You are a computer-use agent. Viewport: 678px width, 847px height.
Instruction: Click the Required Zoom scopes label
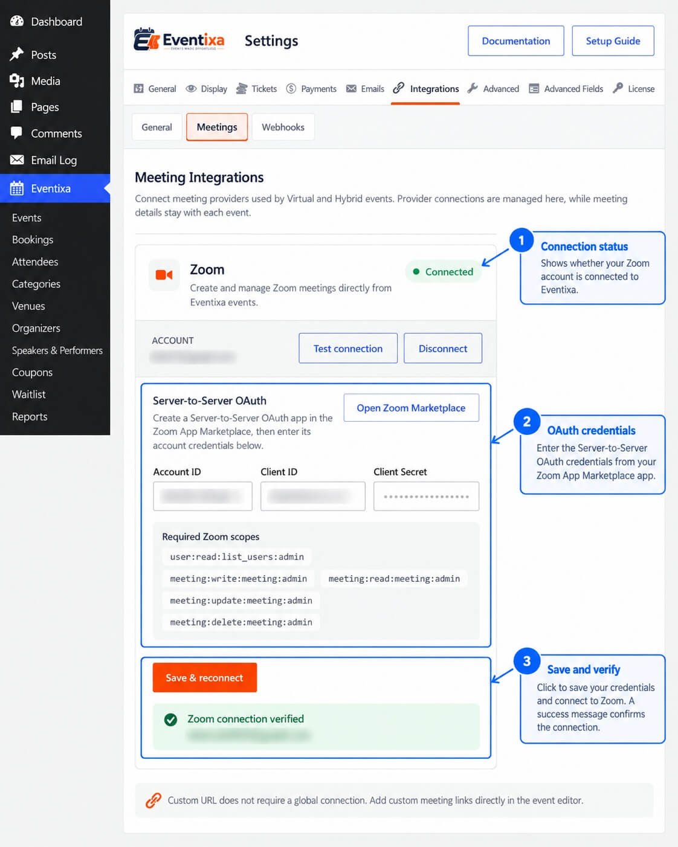(x=210, y=536)
